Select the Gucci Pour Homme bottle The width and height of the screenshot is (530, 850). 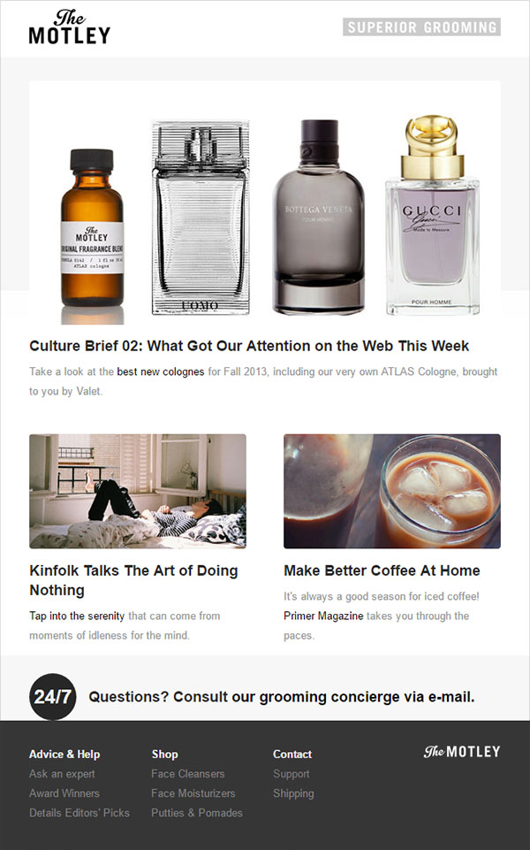(x=432, y=215)
